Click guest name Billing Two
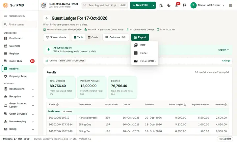 pyautogui.click(x=85, y=131)
